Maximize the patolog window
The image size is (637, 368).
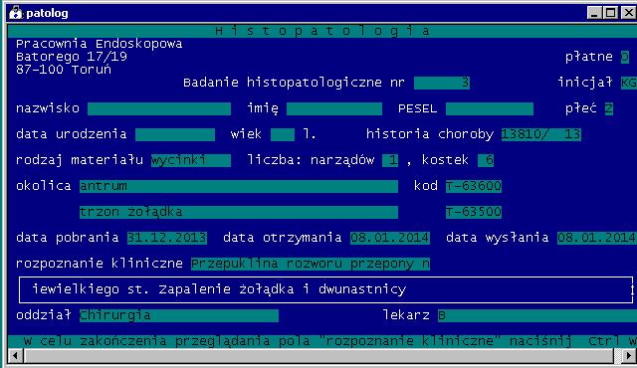610,13
